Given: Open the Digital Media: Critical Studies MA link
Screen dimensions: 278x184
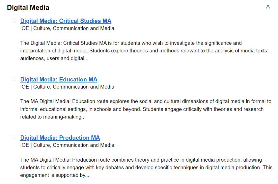Looking at the screenshot, I should [x=66, y=21].
